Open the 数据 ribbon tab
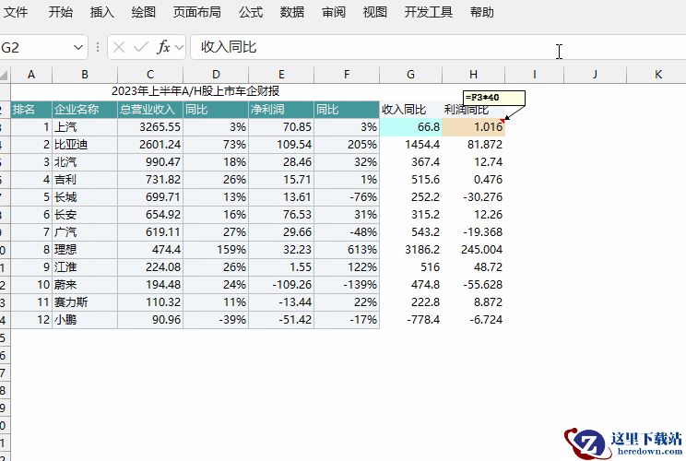Image resolution: width=686 pixels, height=461 pixels. pyautogui.click(x=292, y=12)
